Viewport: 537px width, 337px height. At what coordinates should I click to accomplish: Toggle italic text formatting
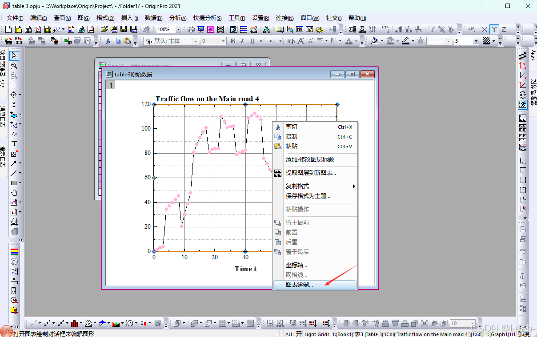(242, 41)
